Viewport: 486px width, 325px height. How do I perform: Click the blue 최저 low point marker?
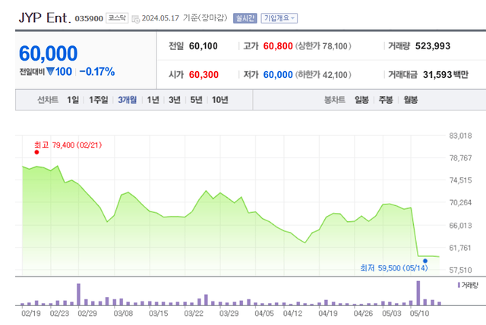(x=424, y=261)
